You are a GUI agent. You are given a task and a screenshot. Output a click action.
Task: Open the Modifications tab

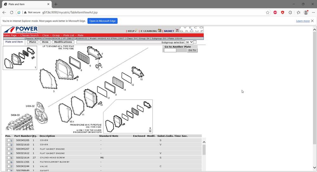coord(63,42)
